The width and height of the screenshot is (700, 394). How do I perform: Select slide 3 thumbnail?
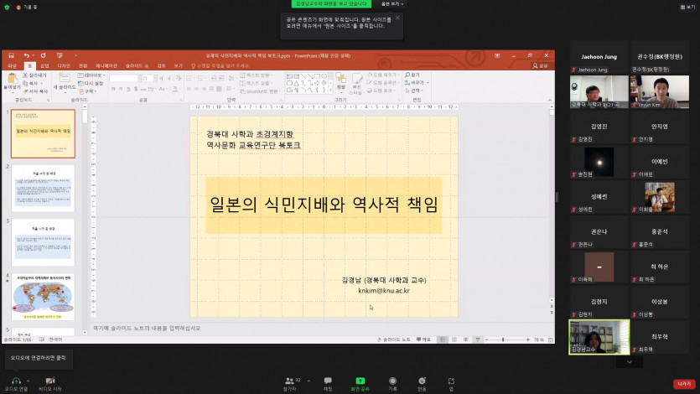click(43, 242)
